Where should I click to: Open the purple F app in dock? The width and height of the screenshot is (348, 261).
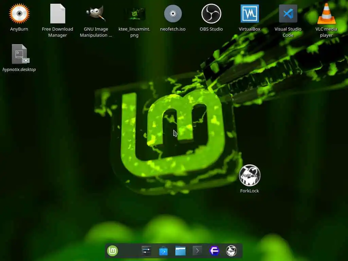pyautogui.click(x=214, y=251)
